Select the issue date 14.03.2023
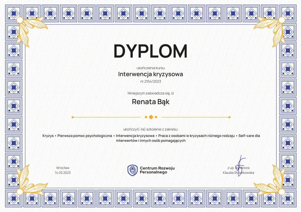Image resolution: width=301 pixels, height=212 pixels. [63, 172]
